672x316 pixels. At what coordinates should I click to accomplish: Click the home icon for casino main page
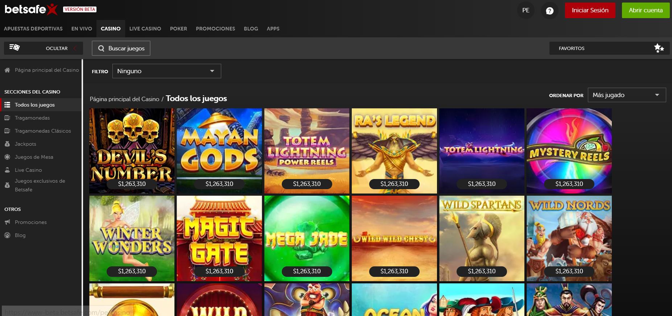tap(7, 70)
